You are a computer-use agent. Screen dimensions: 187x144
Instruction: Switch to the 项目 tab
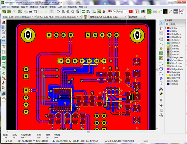coord(172,24)
